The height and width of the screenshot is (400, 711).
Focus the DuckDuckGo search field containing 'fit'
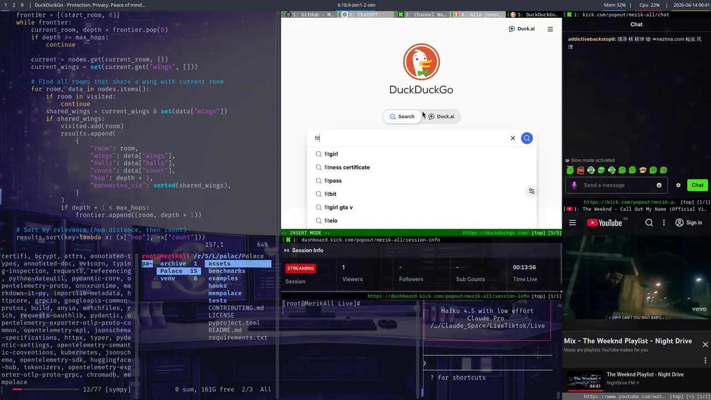tap(411, 138)
